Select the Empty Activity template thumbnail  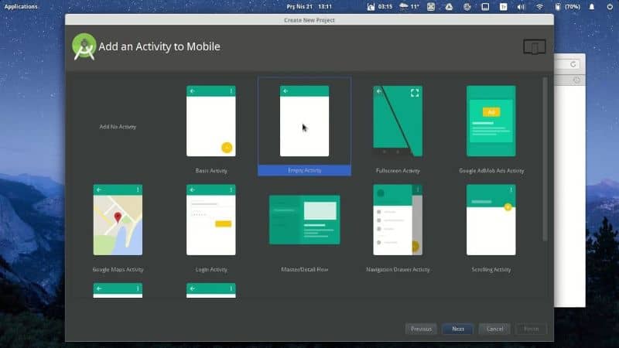point(304,121)
